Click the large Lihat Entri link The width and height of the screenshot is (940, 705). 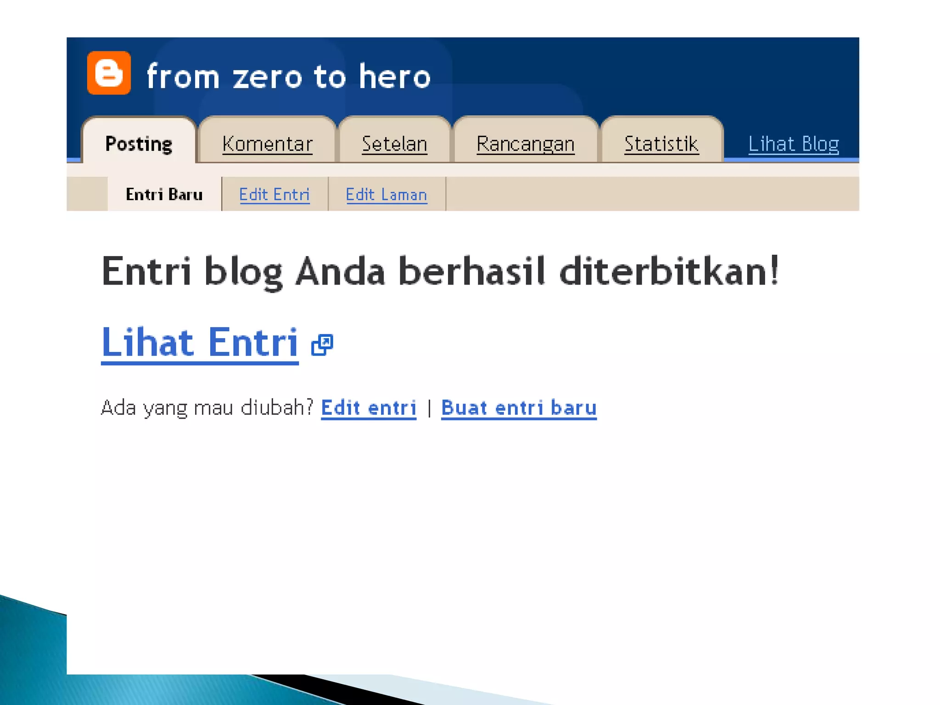[200, 342]
